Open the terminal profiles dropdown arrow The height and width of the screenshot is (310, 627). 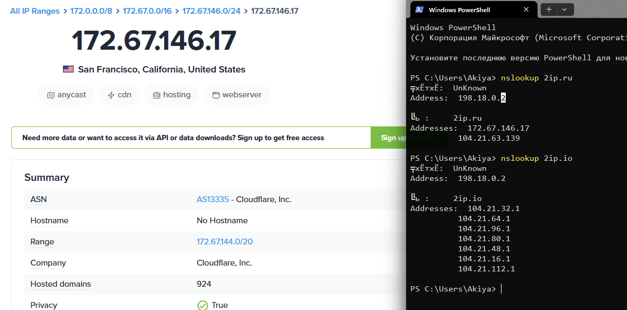[565, 10]
